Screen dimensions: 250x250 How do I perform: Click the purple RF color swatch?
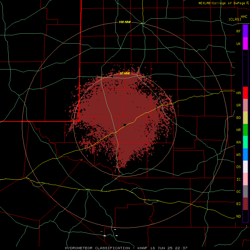(245, 31)
